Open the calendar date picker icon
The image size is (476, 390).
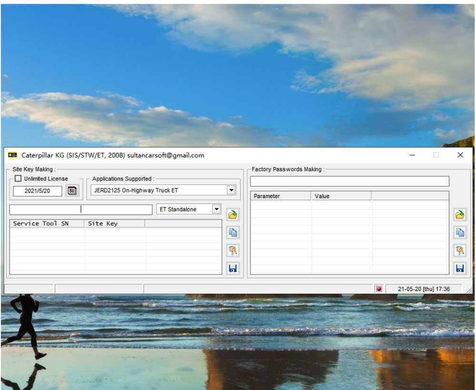click(72, 191)
